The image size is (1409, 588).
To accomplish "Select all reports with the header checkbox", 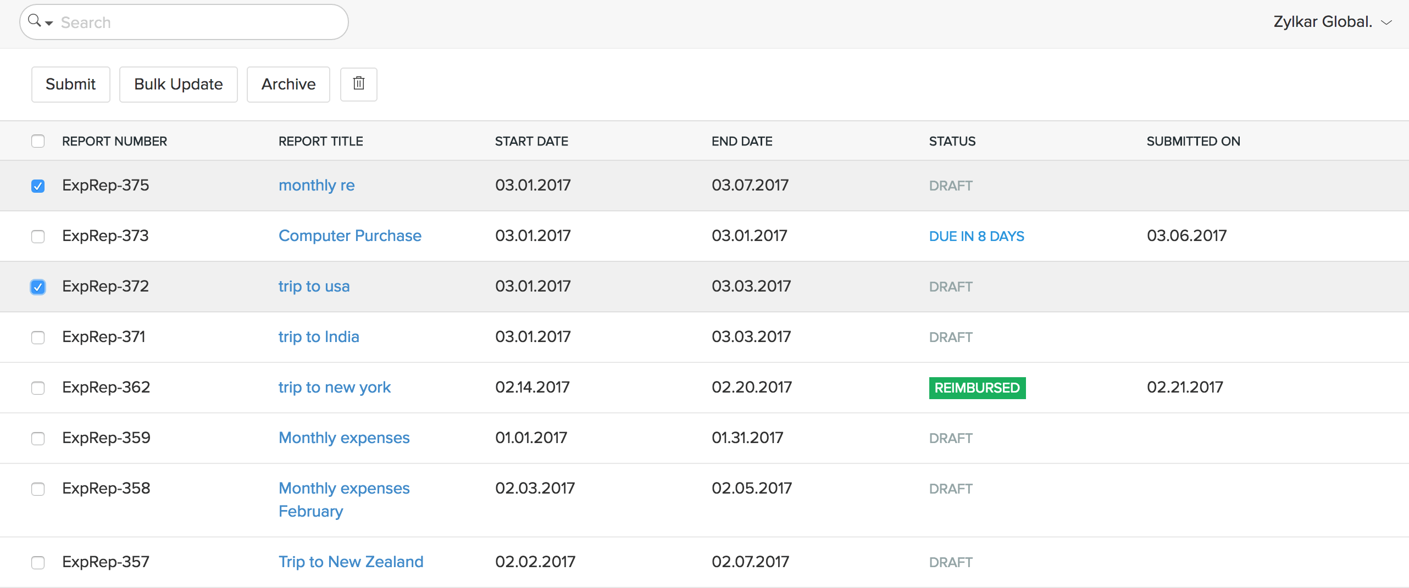I will tap(37, 141).
